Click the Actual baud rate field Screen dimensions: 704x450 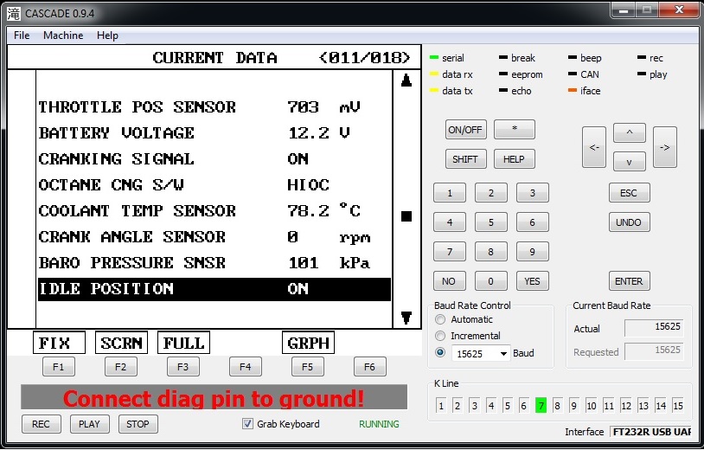[654, 328]
